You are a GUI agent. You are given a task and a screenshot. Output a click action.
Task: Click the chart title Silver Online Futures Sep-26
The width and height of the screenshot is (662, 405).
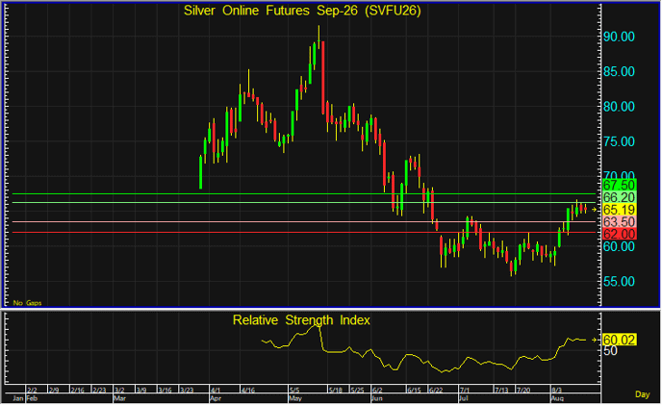[x=302, y=11]
